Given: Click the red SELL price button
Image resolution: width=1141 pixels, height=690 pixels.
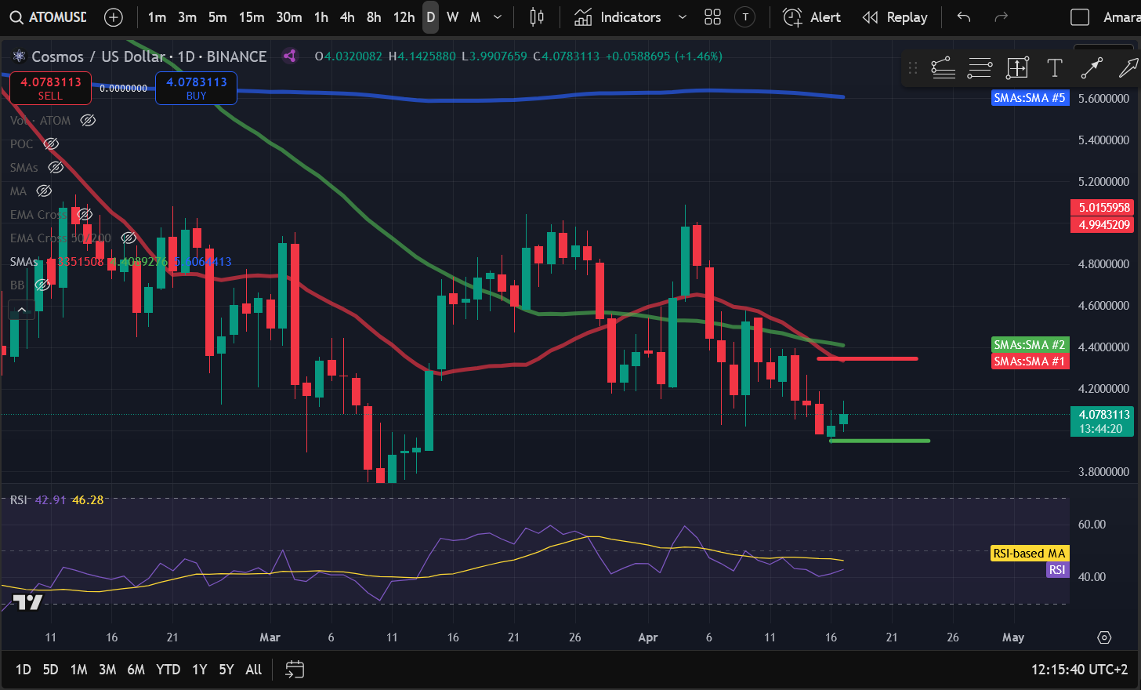Looking at the screenshot, I should 50,88.
